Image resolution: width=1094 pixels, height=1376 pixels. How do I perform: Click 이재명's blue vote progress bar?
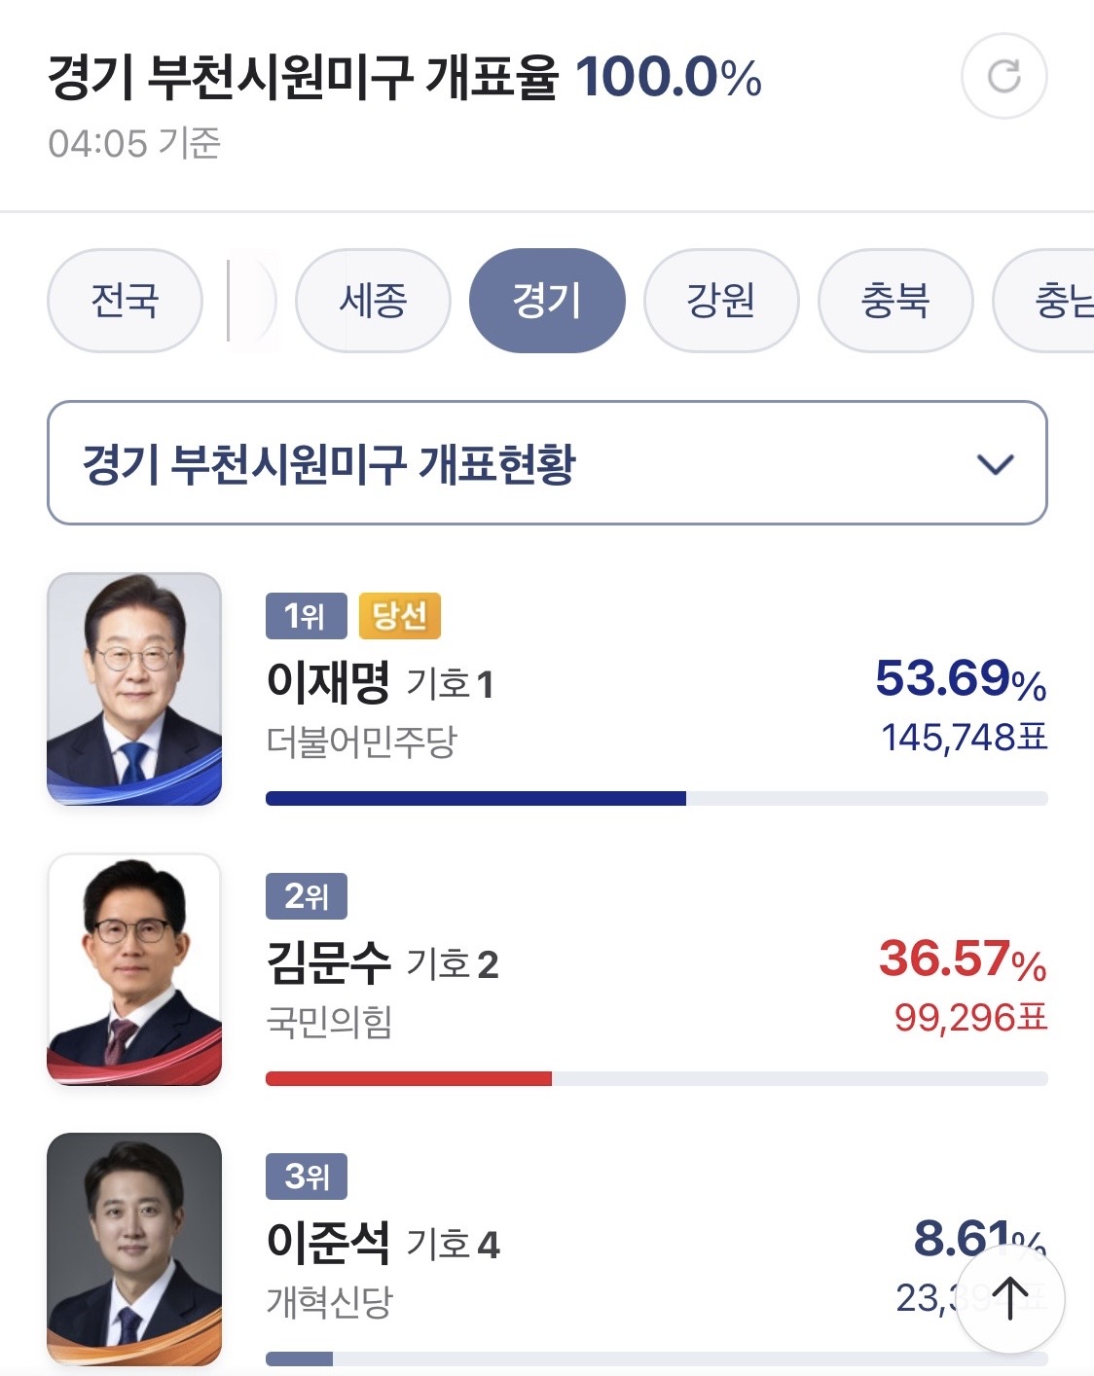(475, 799)
